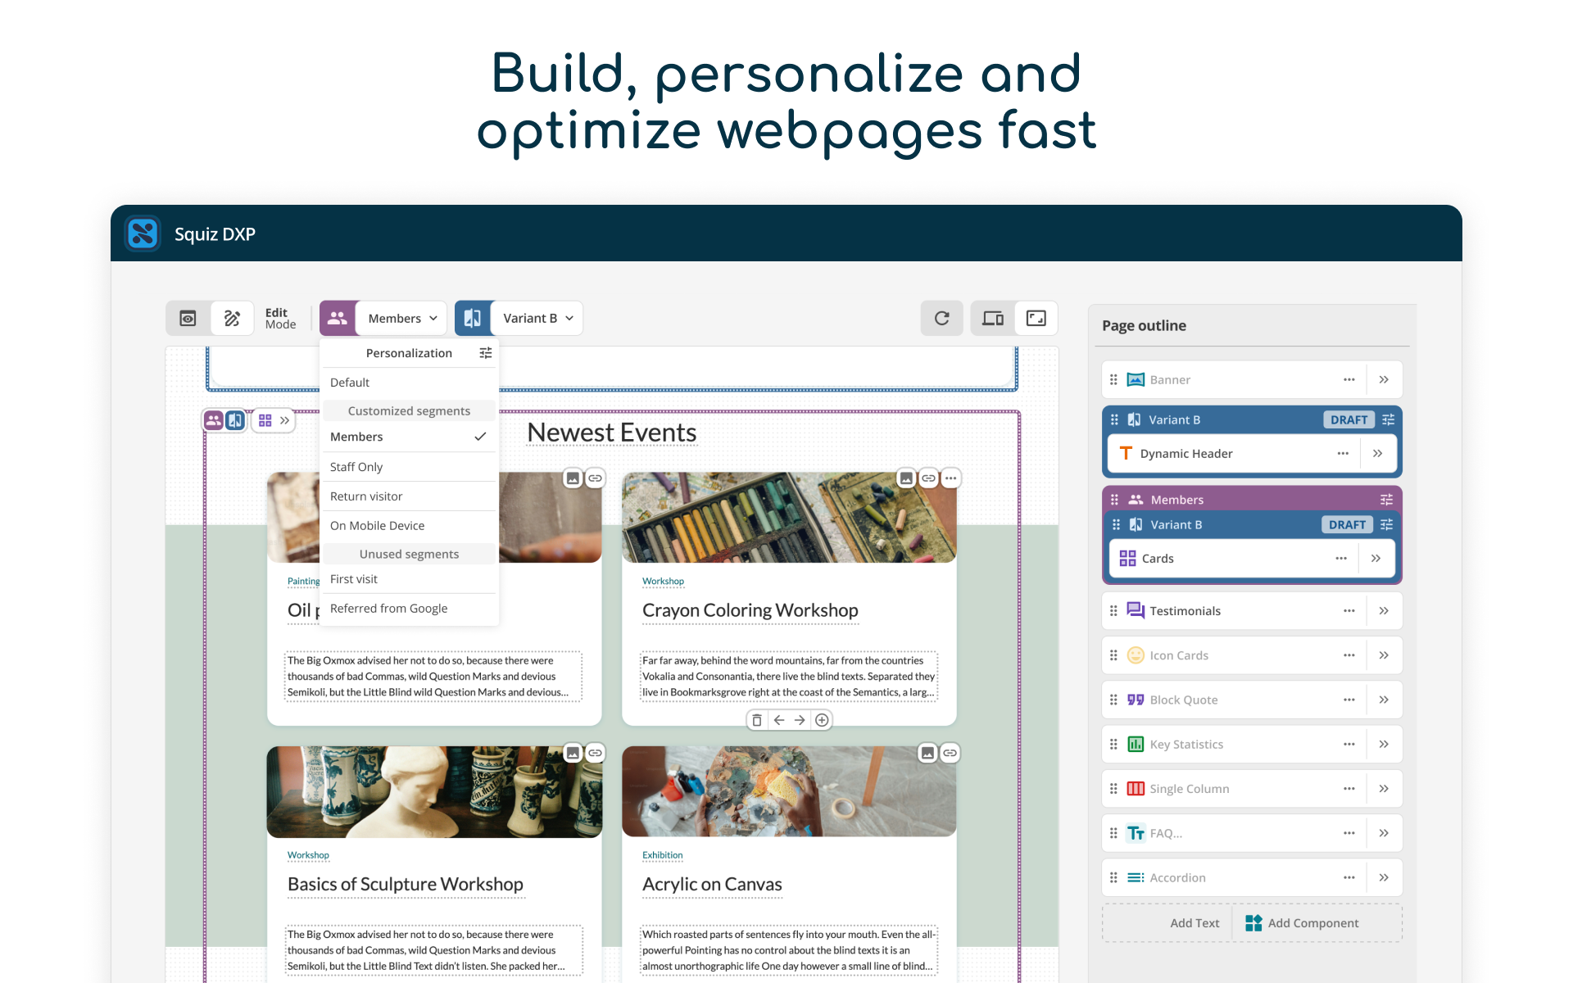The image size is (1573, 983).
Task: Select the On Mobile Device segment
Action: (x=377, y=525)
